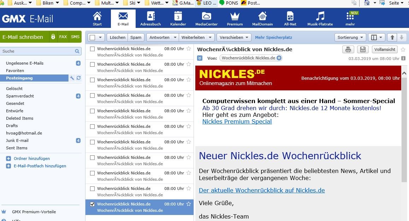409x221 pixels.
Task: Open the Junk E-mail folder
Action: coord(17,141)
